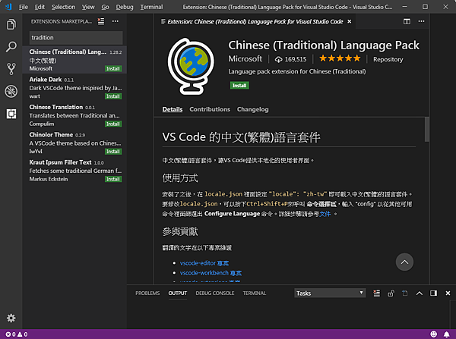
Task: Install Kraut Ipsum Filler Text
Action: [x=113, y=179]
